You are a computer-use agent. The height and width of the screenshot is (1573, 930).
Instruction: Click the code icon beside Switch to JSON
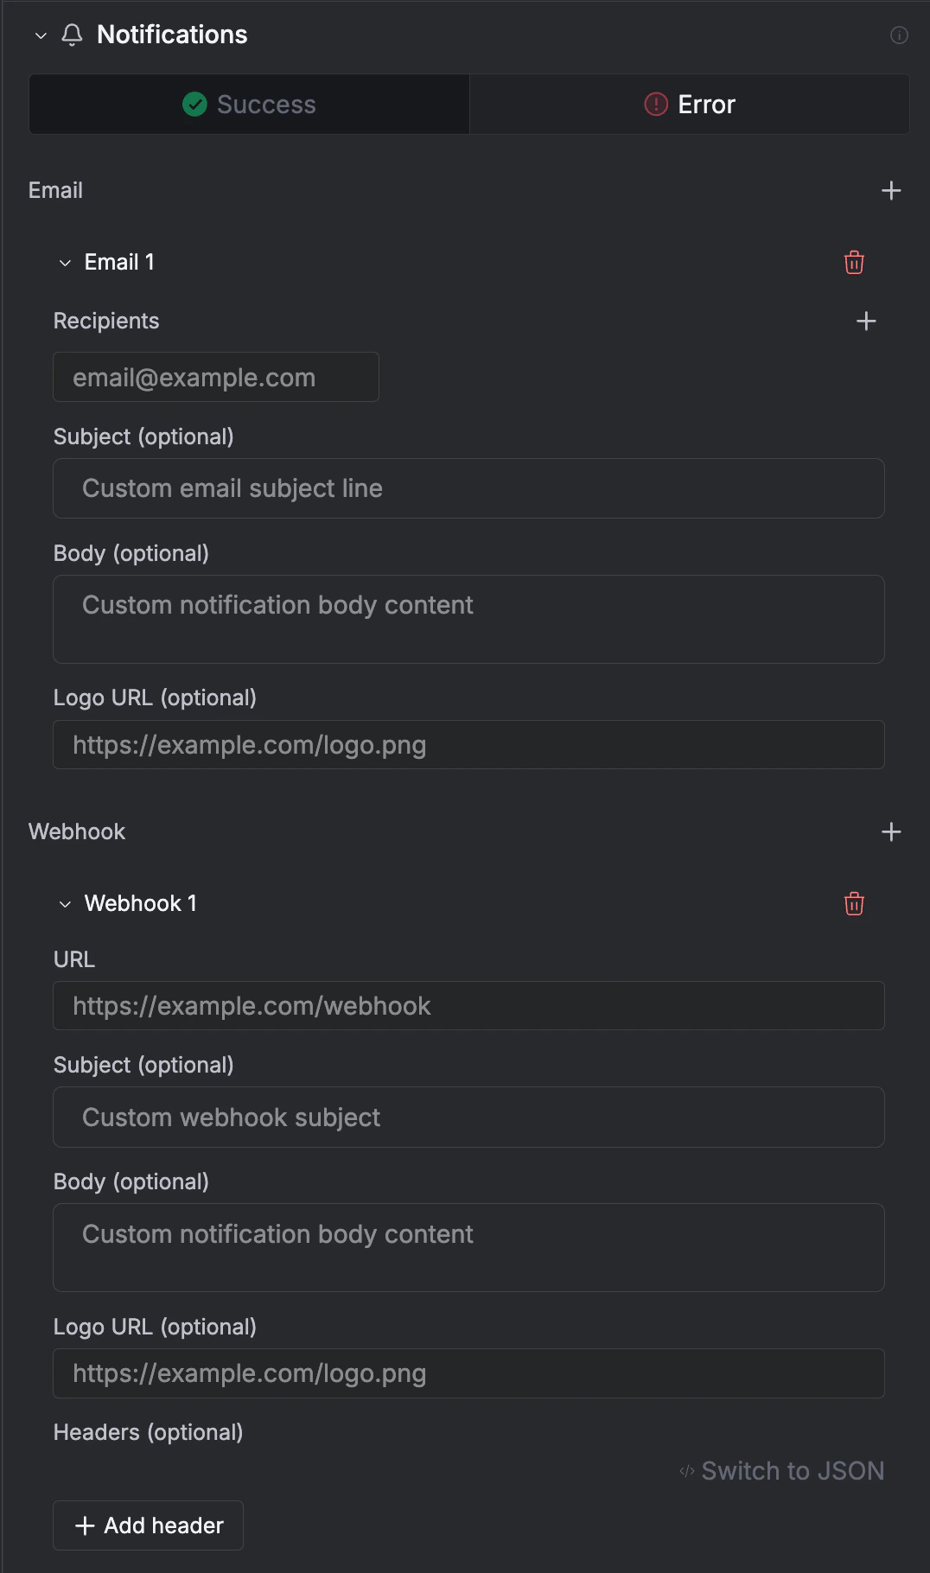pos(687,1470)
